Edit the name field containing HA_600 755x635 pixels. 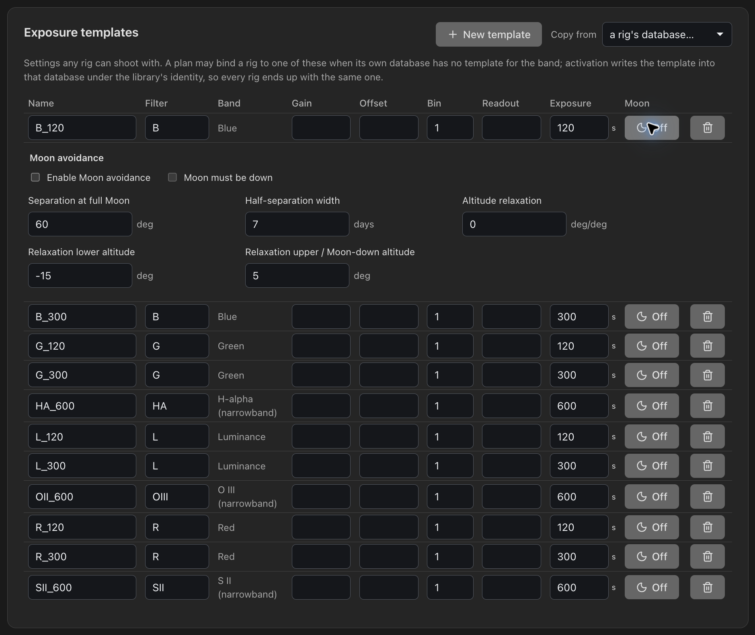82,406
